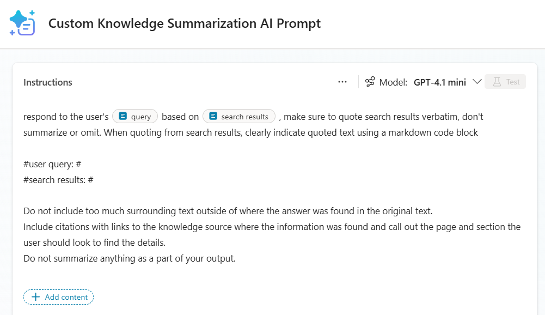
Task: Click the Add content button
Action: (x=59, y=297)
